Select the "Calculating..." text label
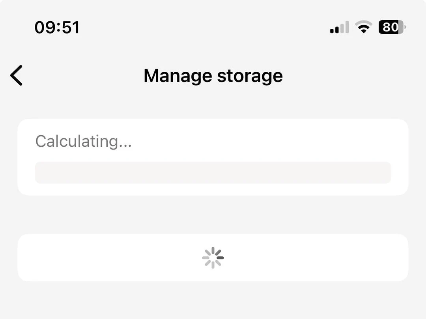The width and height of the screenshot is (426, 319). coord(84,141)
